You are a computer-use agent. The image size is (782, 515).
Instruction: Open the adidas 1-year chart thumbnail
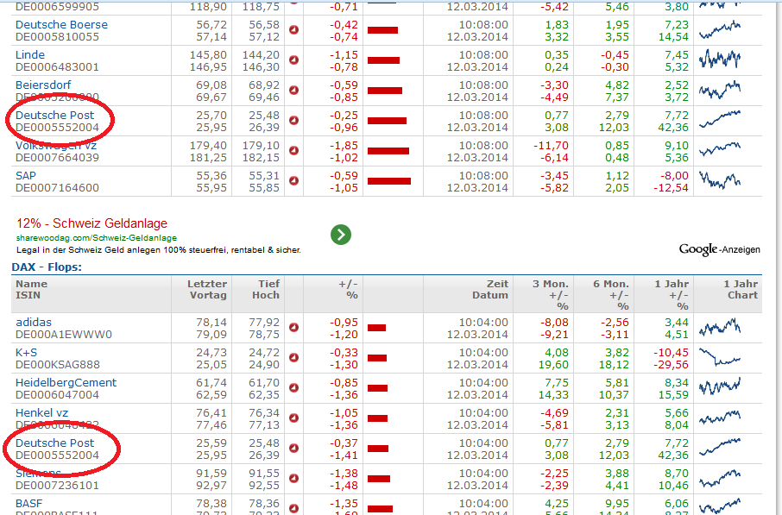coord(720,327)
